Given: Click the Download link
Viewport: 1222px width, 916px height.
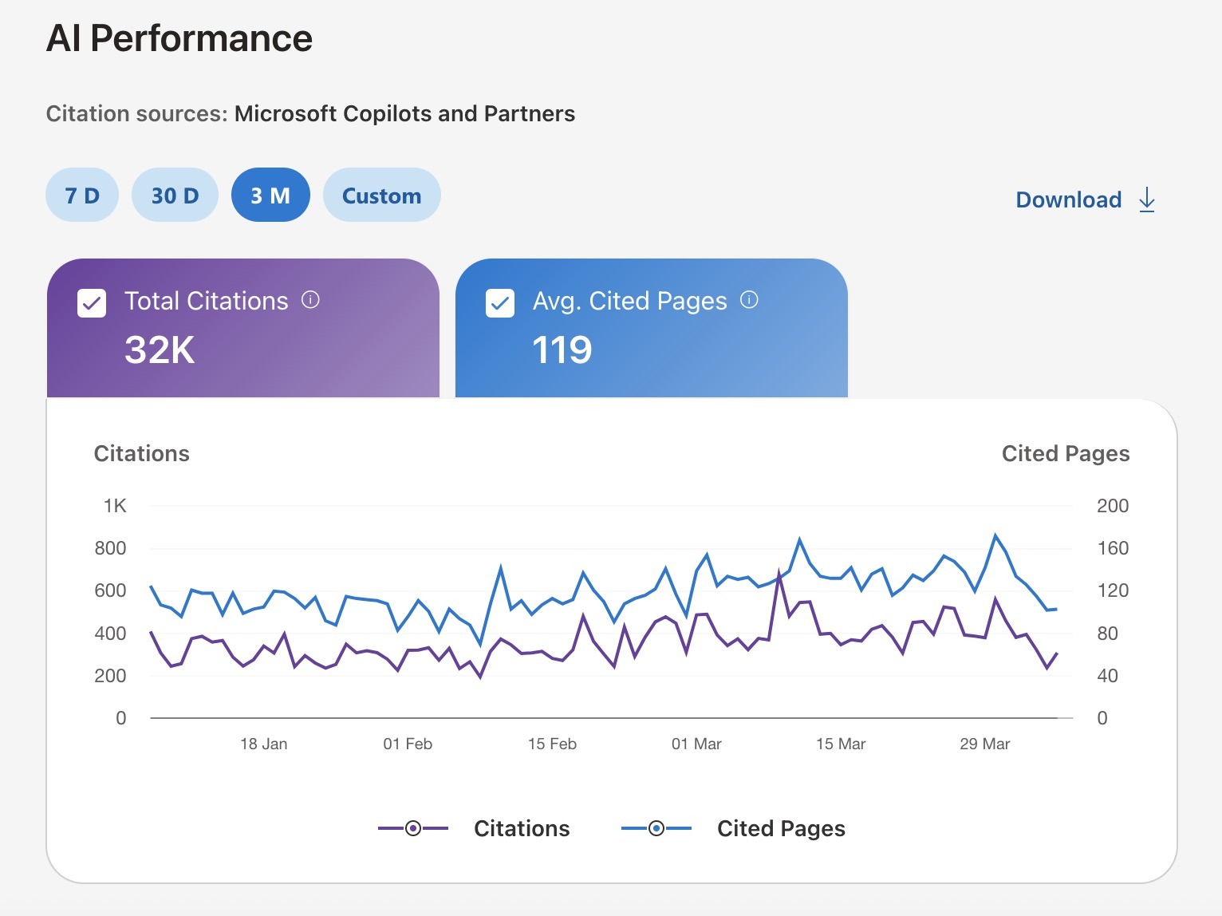Looking at the screenshot, I should coord(1068,199).
